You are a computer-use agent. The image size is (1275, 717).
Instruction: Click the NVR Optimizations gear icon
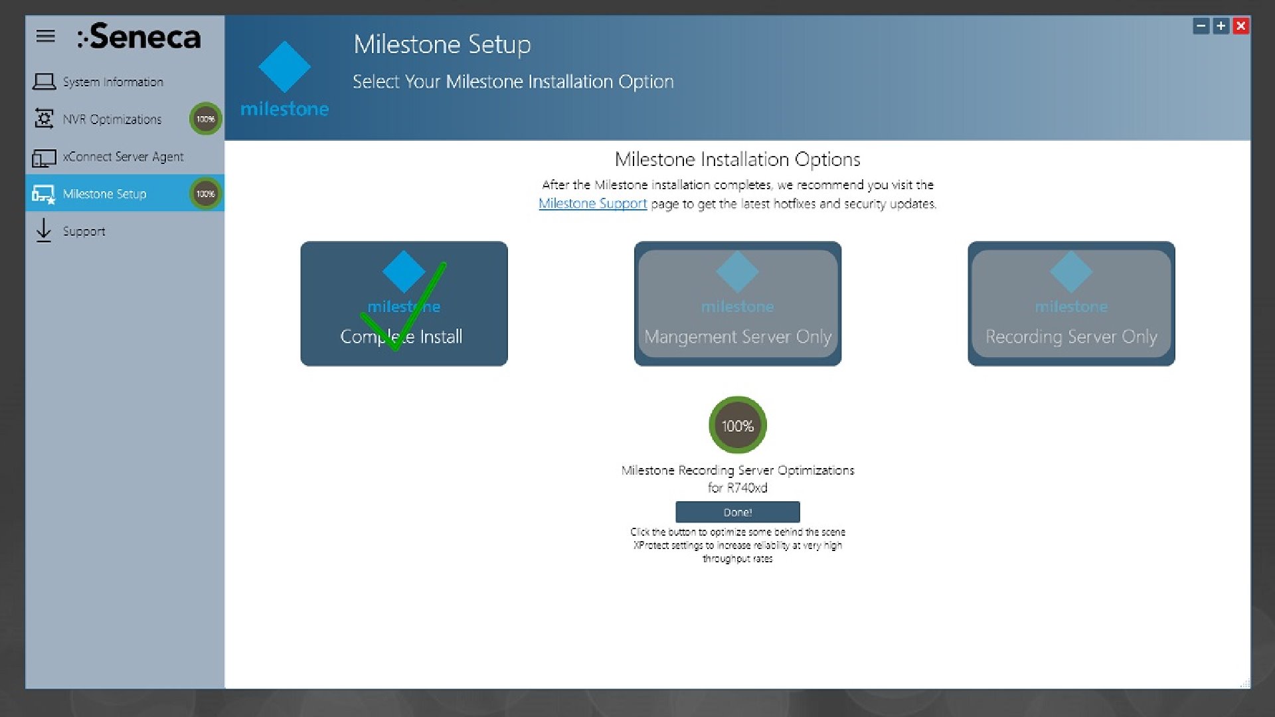point(44,119)
